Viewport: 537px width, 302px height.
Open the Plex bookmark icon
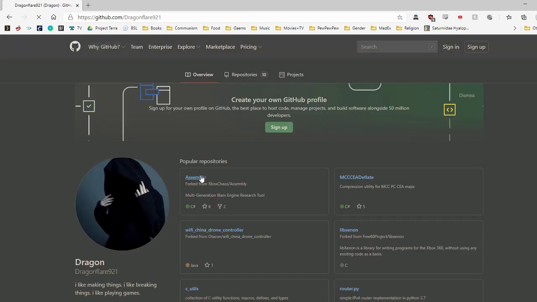(x=7, y=28)
